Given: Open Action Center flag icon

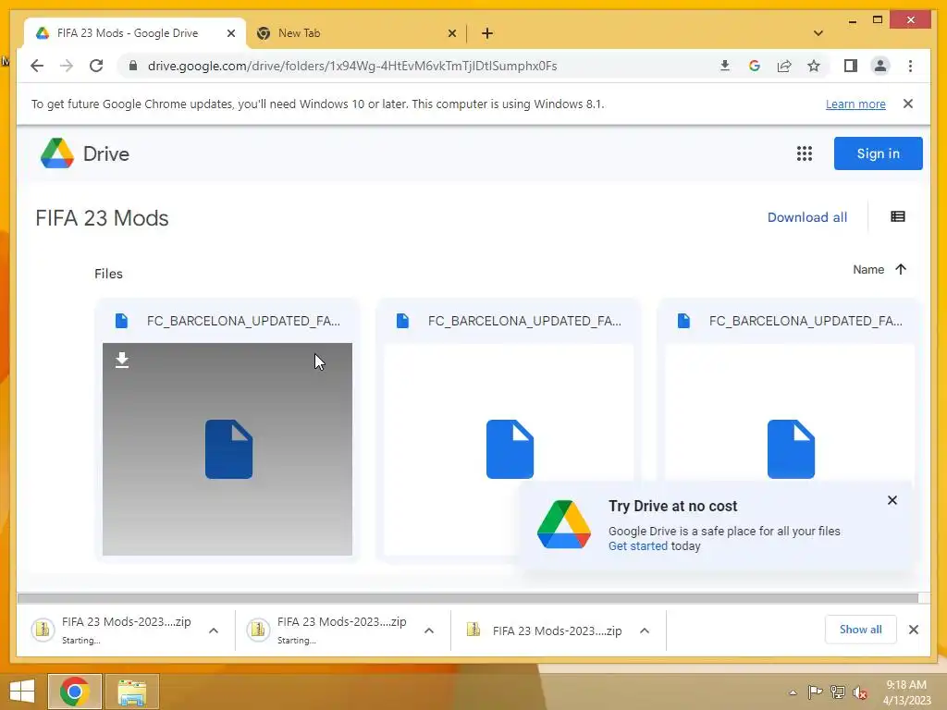Looking at the screenshot, I should click(815, 692).
